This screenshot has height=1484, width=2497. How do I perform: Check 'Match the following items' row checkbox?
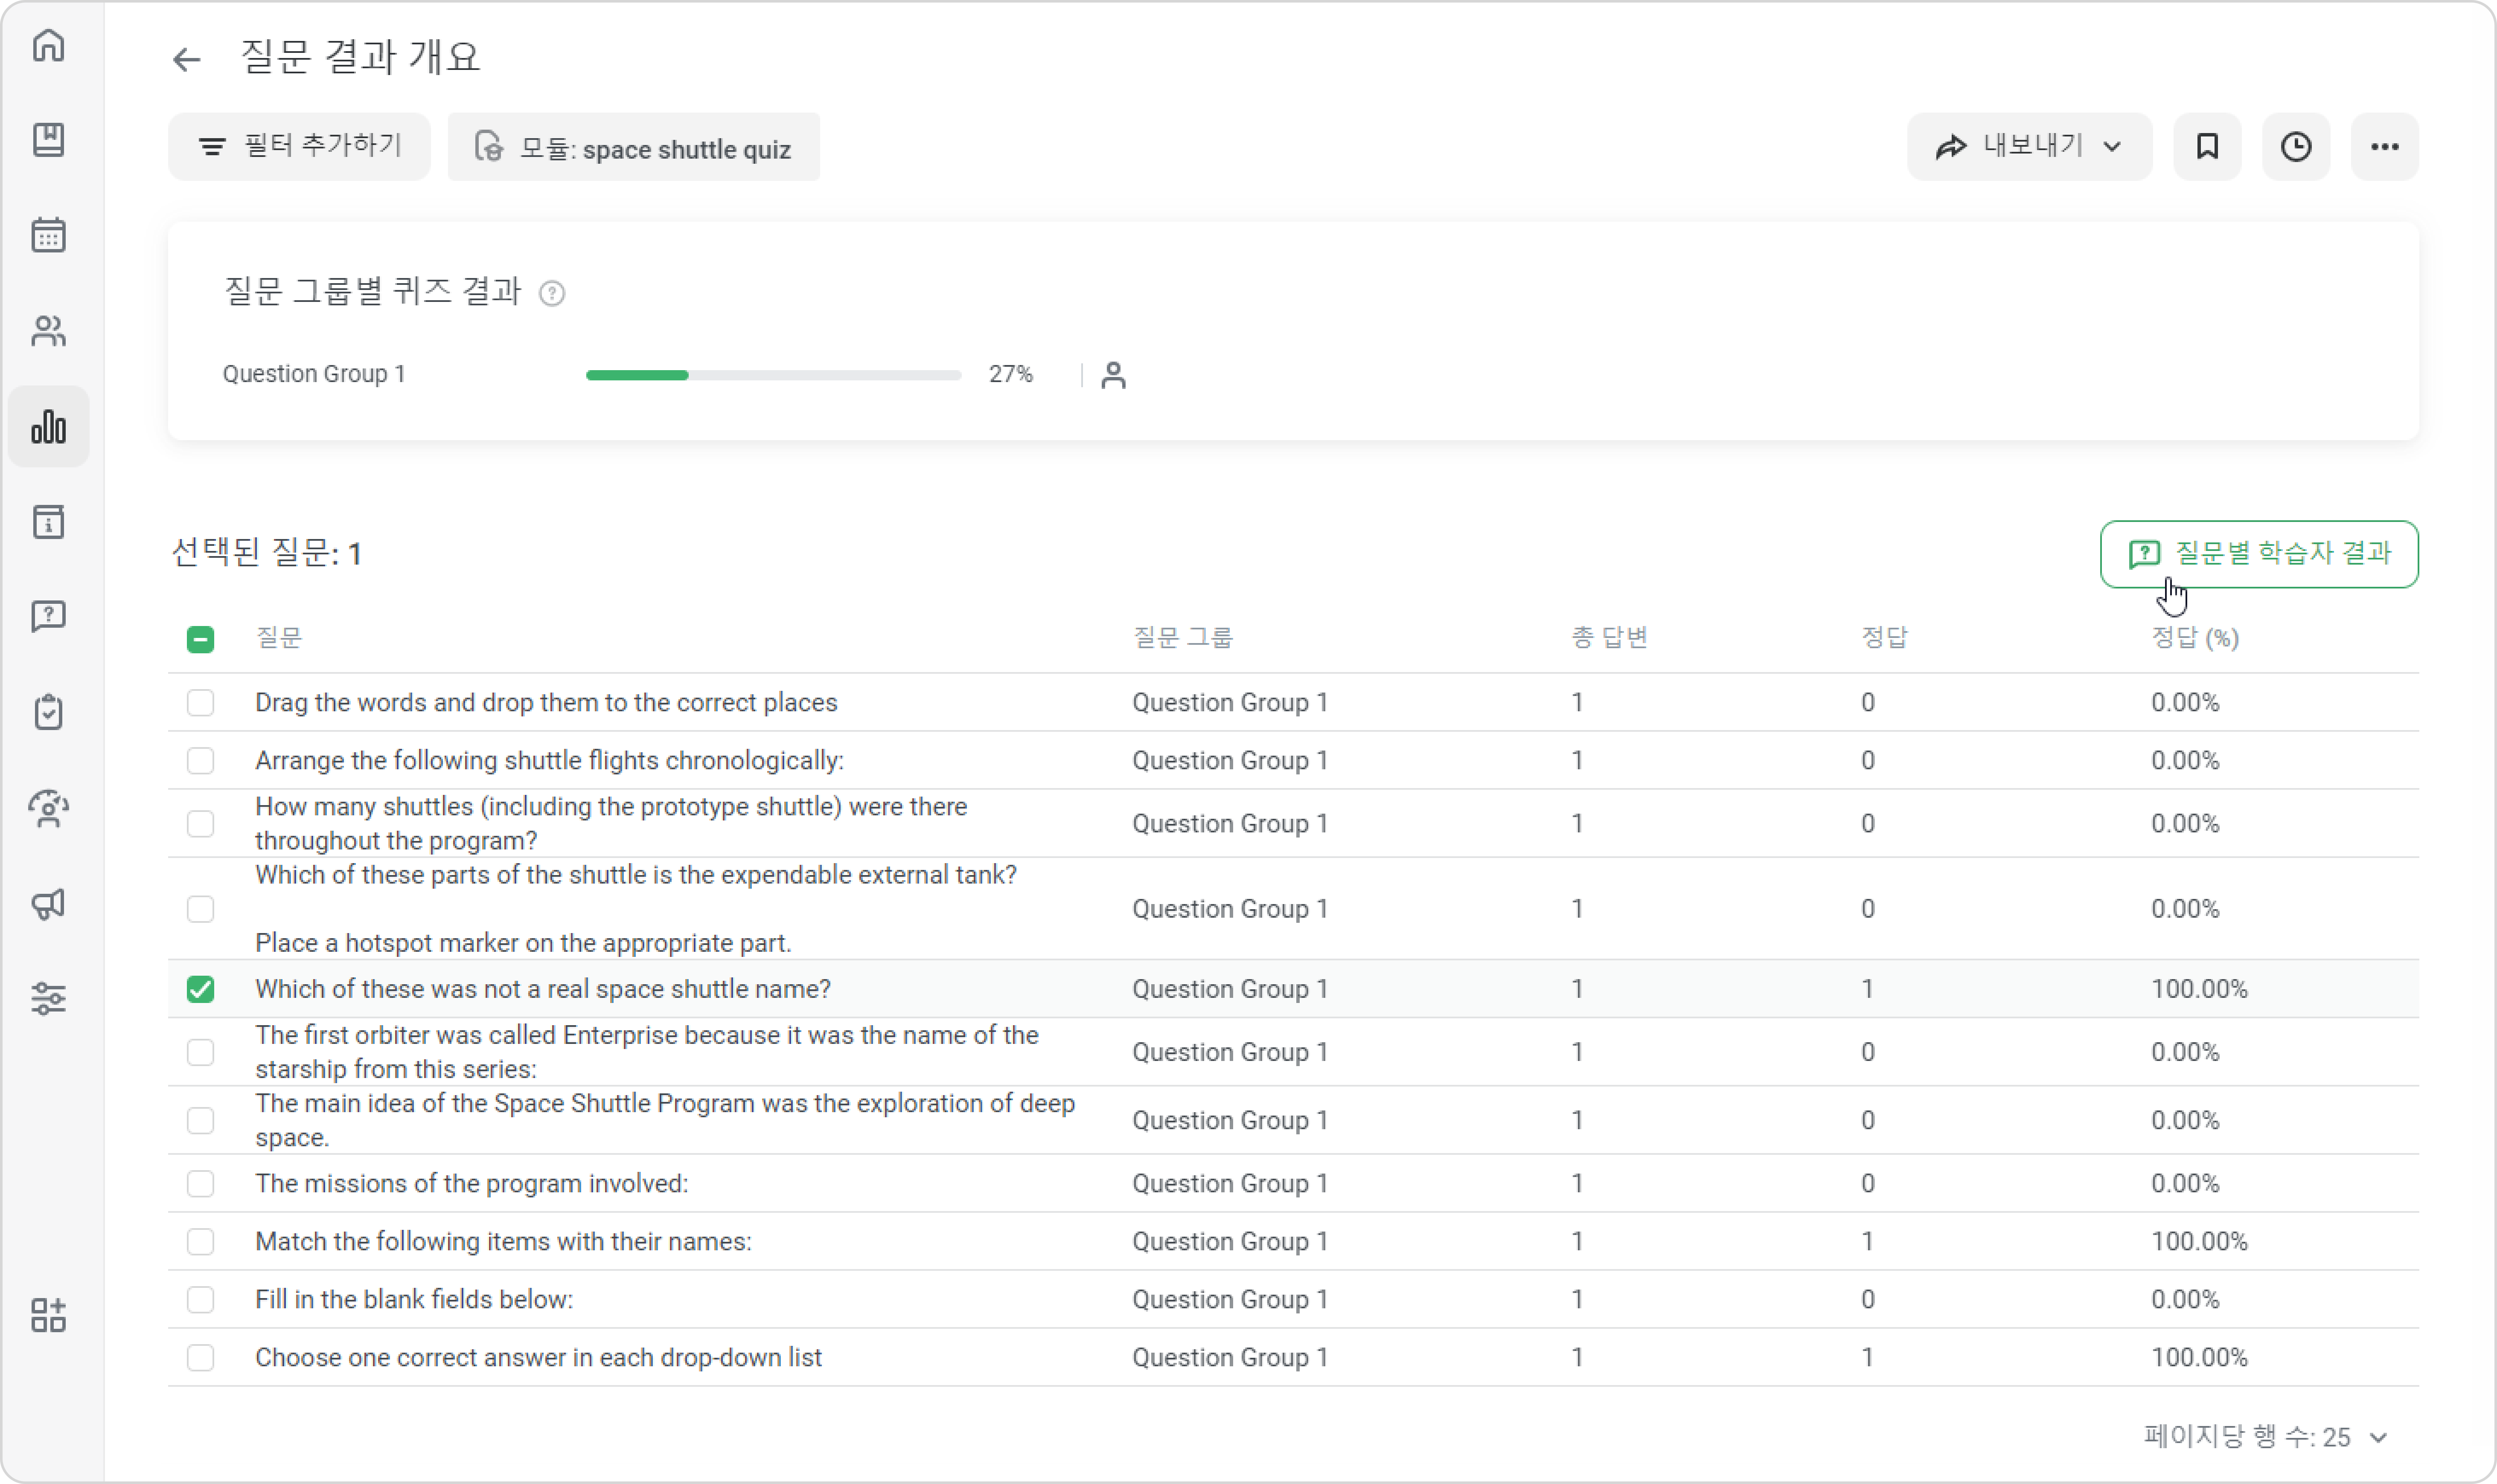(x=200, y=1242)
